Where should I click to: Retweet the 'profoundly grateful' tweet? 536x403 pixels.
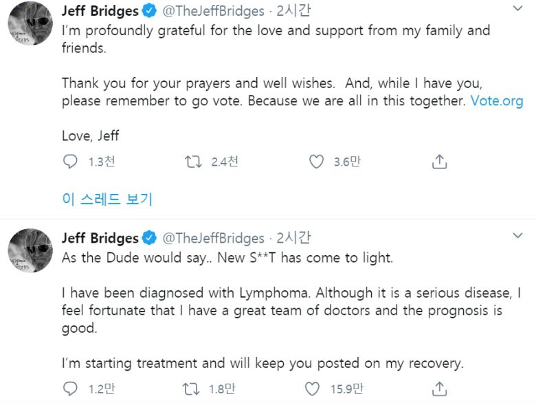(x=193, y=162)
